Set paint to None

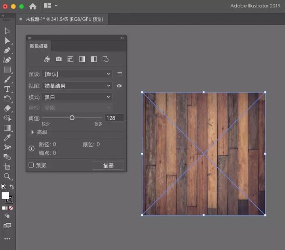[11, 208]
